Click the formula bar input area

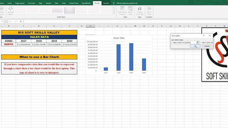(x=126, y=21)
